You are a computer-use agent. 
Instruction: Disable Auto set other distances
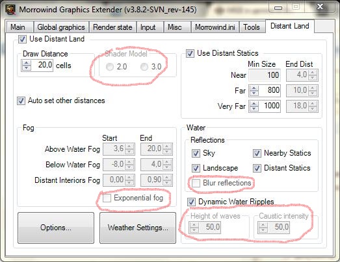point(21,101)
